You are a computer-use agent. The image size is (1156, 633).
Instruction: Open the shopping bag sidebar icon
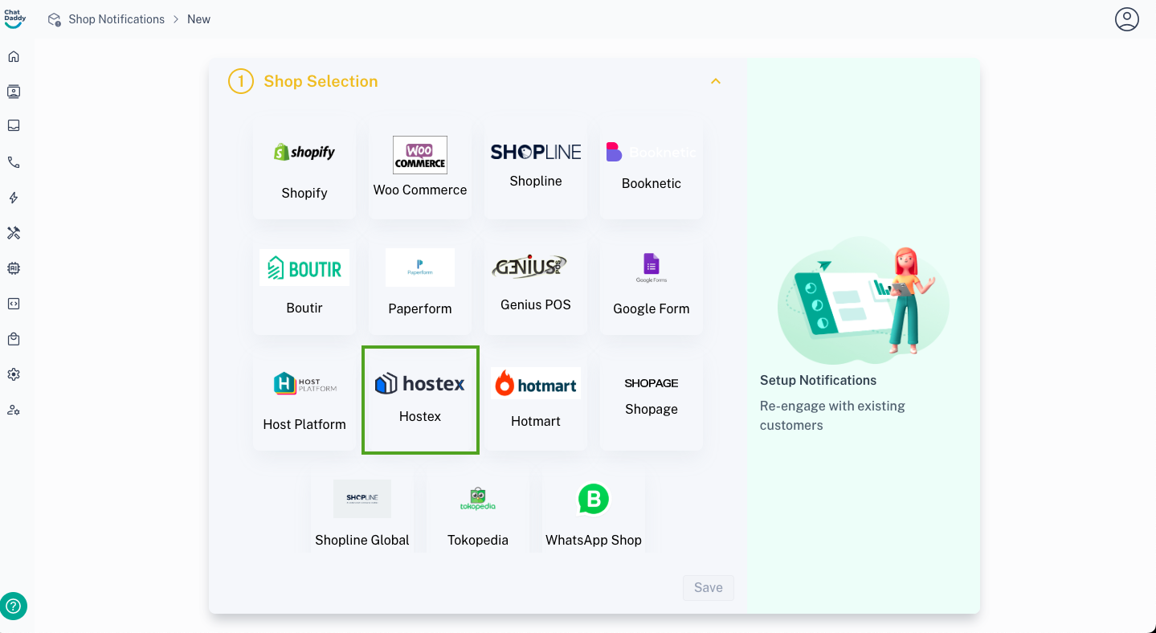click(14, 339)
